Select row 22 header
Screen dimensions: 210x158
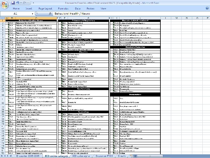coord(3,73)
